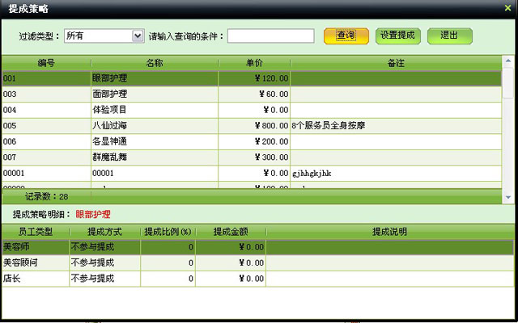Click the 名称 column header
The height and width of the screenshot is (323, 518).
click(x=155, y=63)
